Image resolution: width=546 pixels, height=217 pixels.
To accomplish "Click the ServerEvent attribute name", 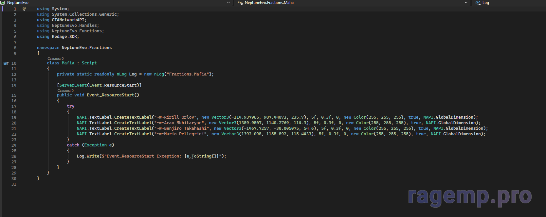I will [x=73, y=85].
